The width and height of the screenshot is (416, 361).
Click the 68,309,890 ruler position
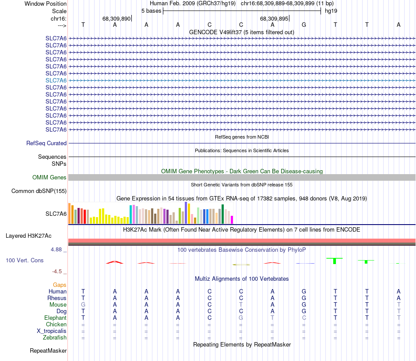tap(116, 18)
